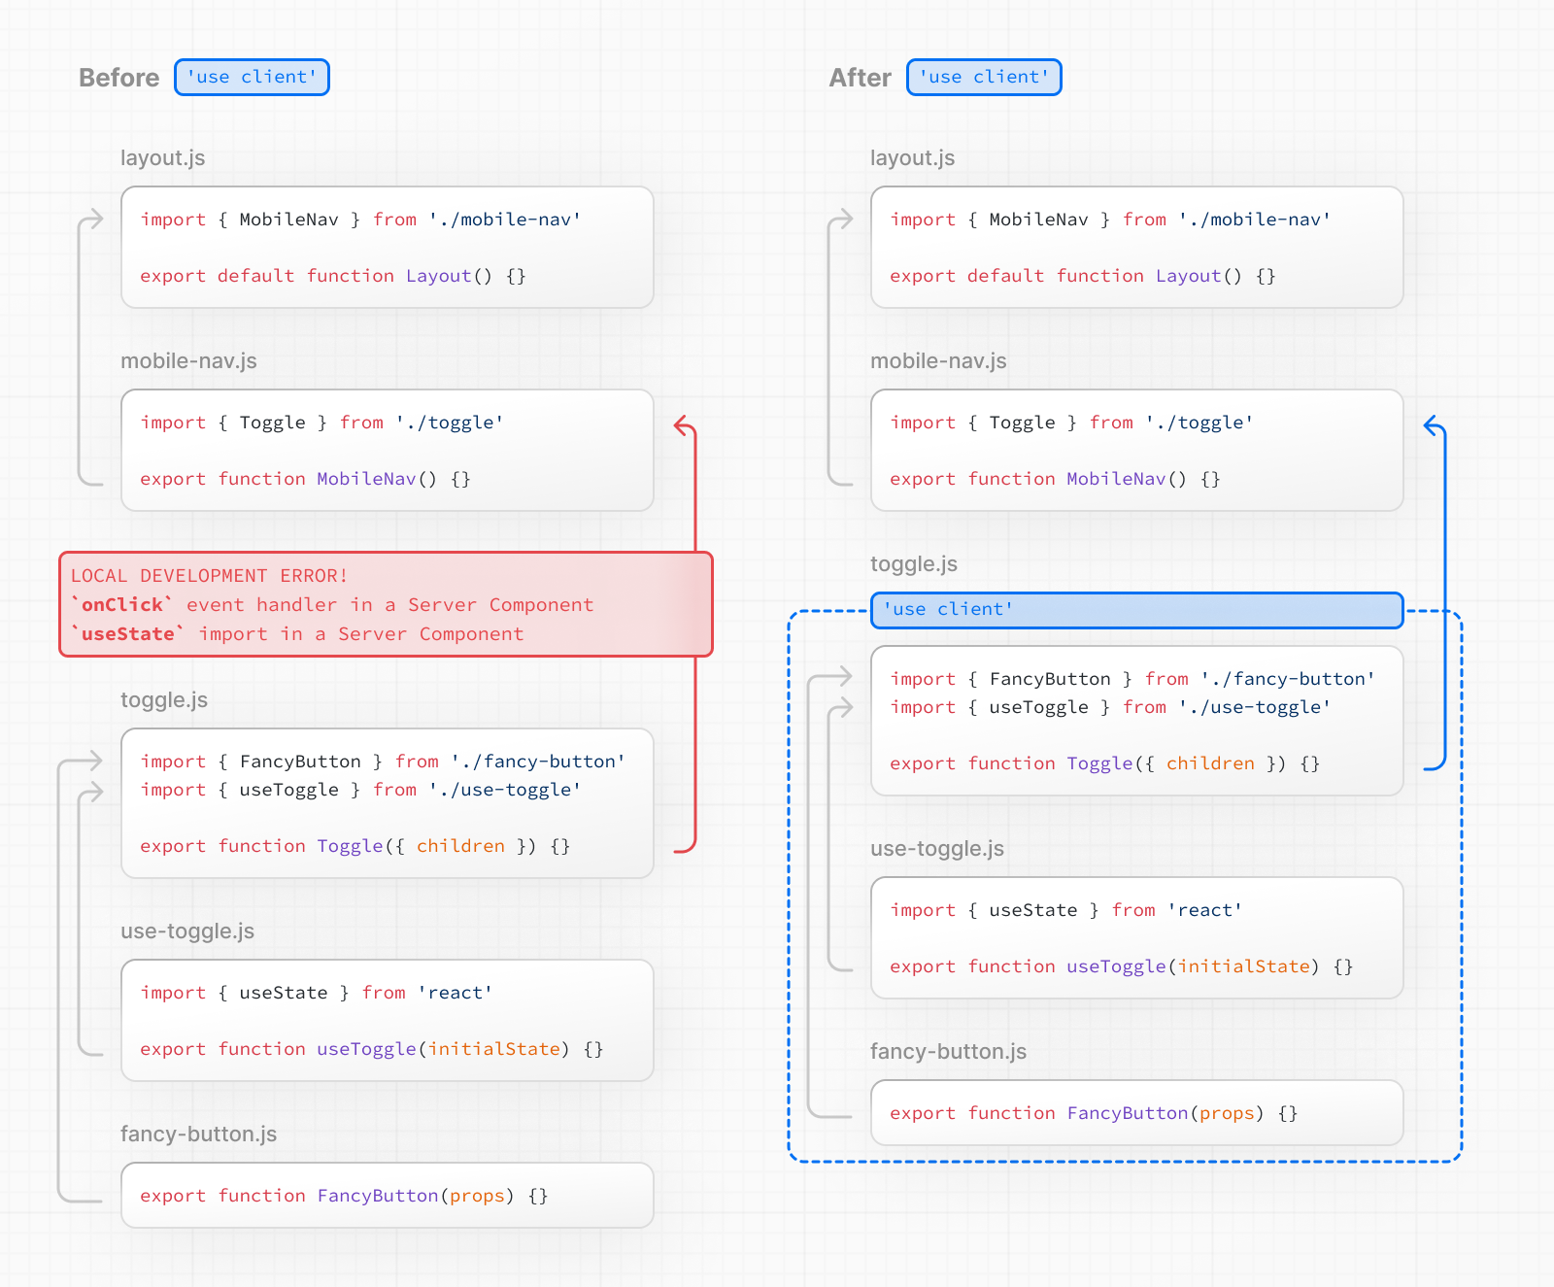Select the After heading label
The image size is (1554, 1287).
pos(860,78)
